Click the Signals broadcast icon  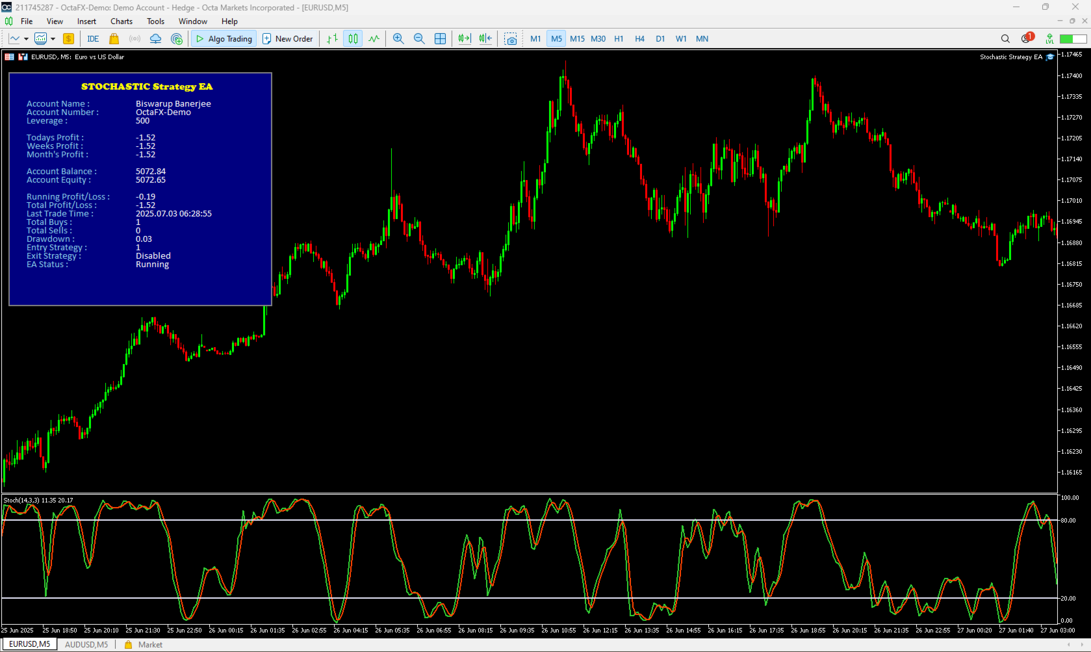pyautogui.click(x=135, y=39)
